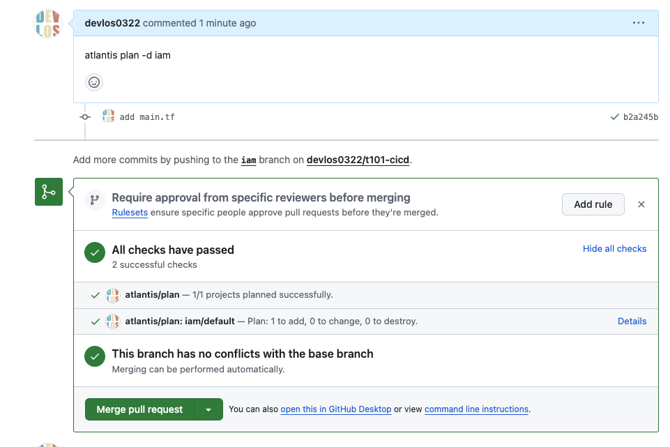This screenshot has height=447, width=670.
Task: Click the emoji reaction smiley icon
Action: click(94, 82)
